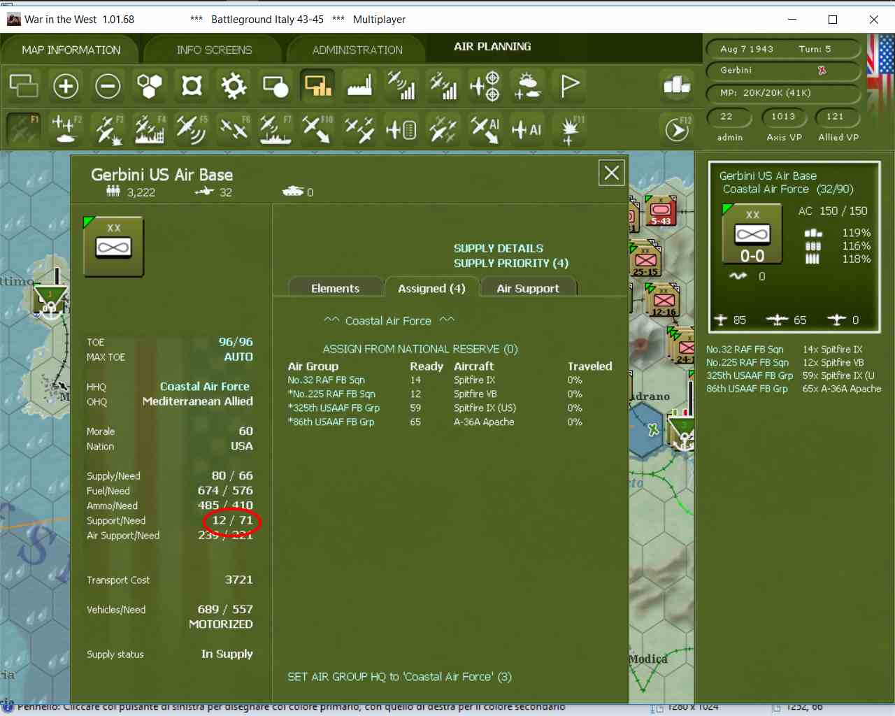Click the overlapping windows icon
Viewport: 895px width, 716px height.
(x=24, y=86)
